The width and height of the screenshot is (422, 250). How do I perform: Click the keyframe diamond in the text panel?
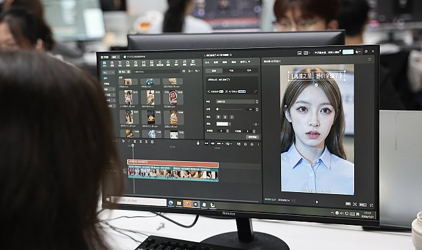pos(255,124)
